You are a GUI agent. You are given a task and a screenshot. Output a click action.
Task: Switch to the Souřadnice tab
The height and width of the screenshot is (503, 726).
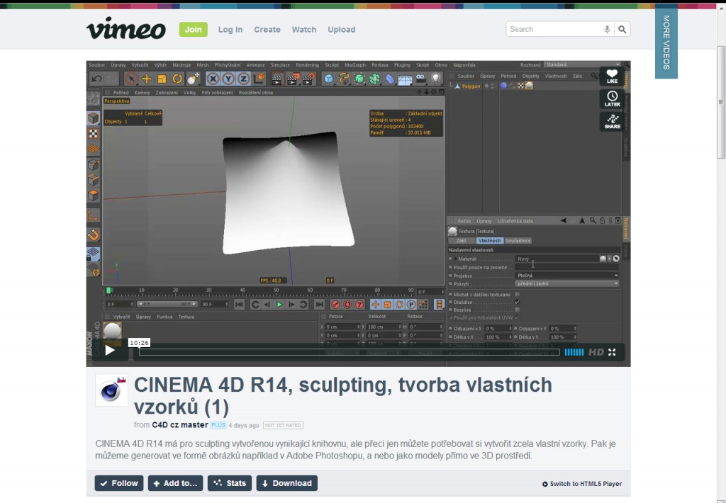(x=518, y=241)
